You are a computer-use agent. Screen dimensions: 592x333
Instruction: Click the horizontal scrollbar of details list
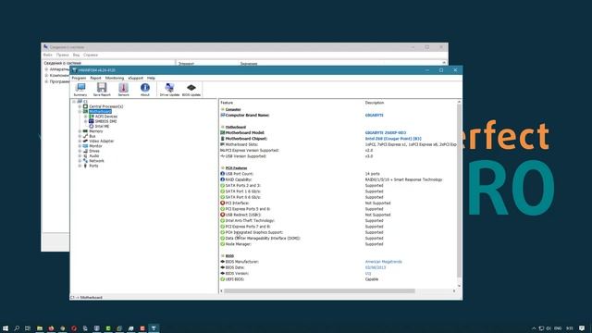point(319,290)
